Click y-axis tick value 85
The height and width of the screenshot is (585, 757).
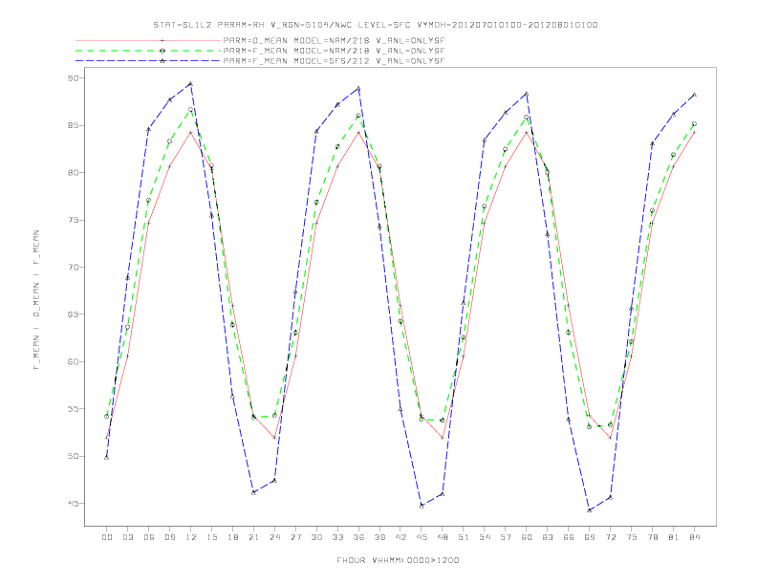pos(73,125)
